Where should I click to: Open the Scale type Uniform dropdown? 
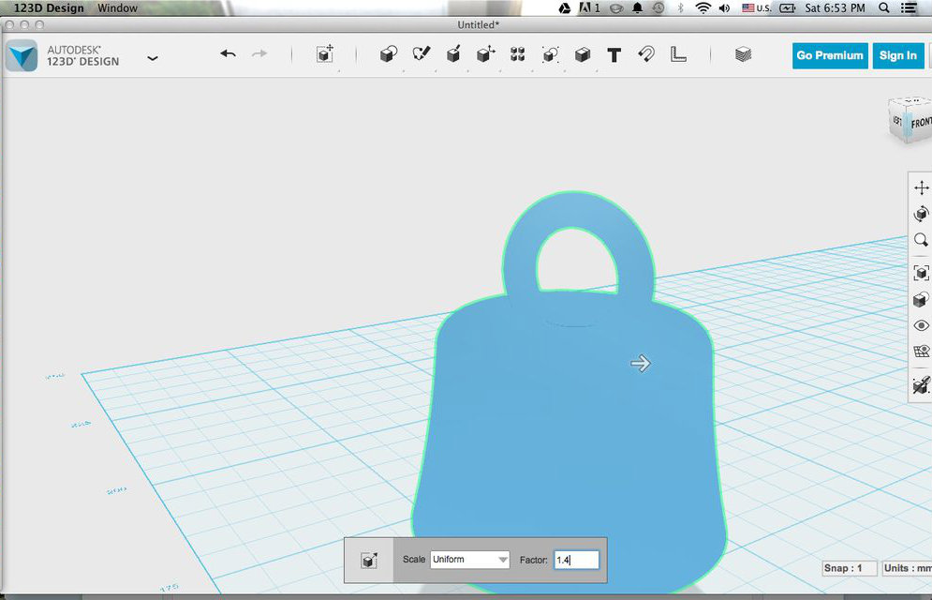[469, 560]
